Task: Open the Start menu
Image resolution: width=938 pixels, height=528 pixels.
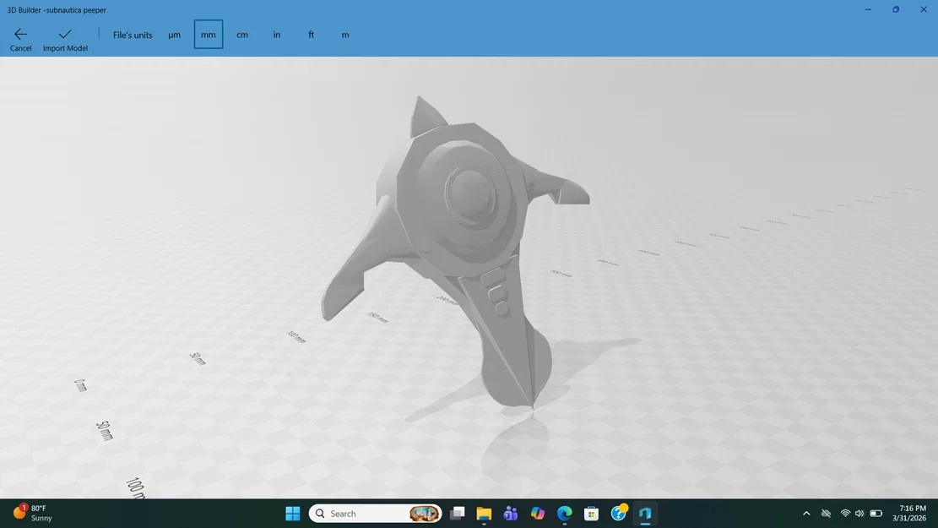Action: point(292,513)
